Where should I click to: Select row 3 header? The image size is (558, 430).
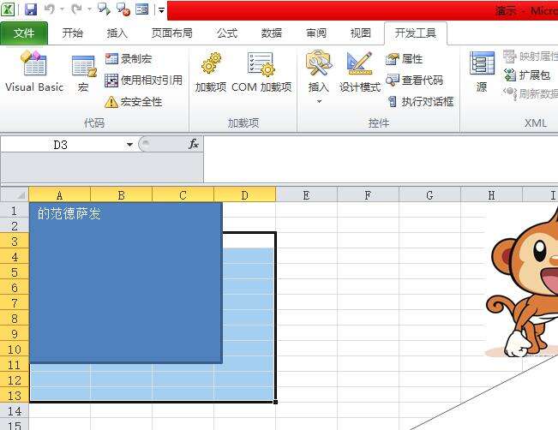click(15, 242)
